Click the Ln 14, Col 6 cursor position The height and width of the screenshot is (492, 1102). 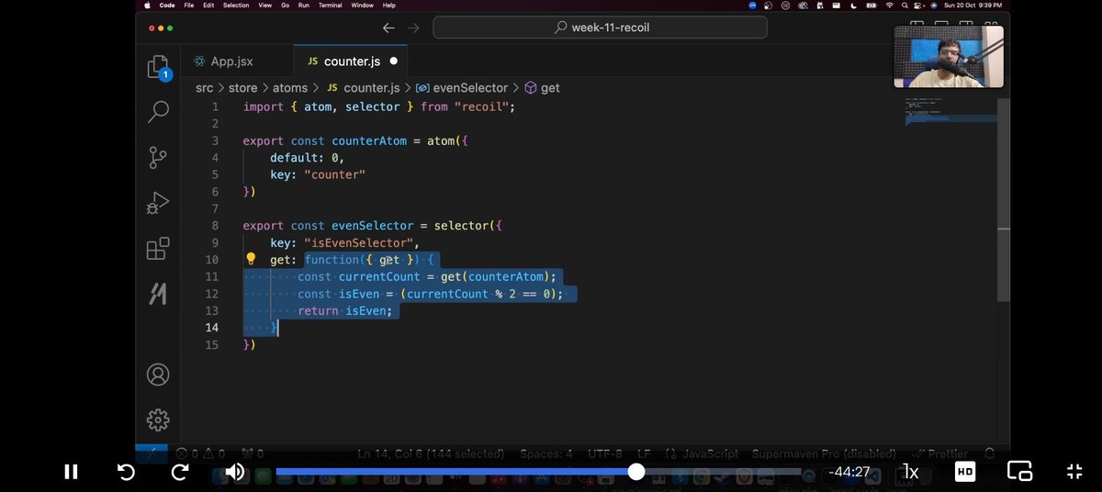(430, 453)
